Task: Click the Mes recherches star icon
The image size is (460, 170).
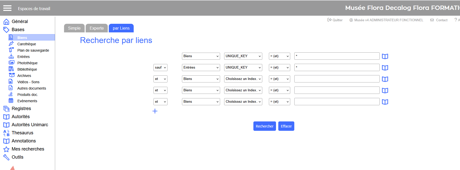Action: pos(6,149)
